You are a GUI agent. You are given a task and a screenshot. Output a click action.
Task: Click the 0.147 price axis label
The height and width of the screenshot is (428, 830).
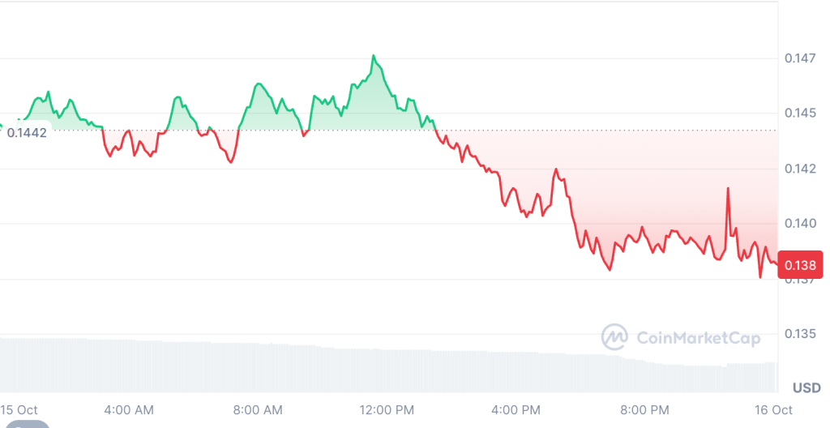coord(800,58)
